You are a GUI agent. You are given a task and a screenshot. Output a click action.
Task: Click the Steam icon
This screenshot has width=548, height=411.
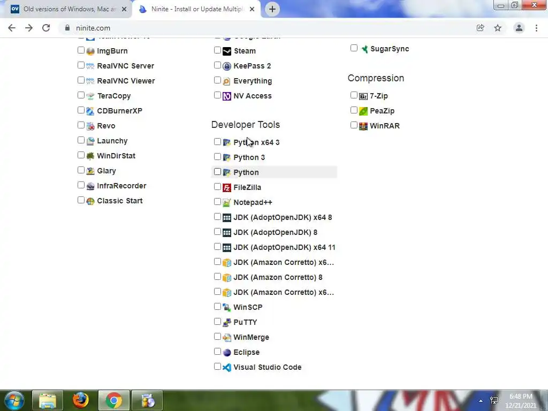227,51
